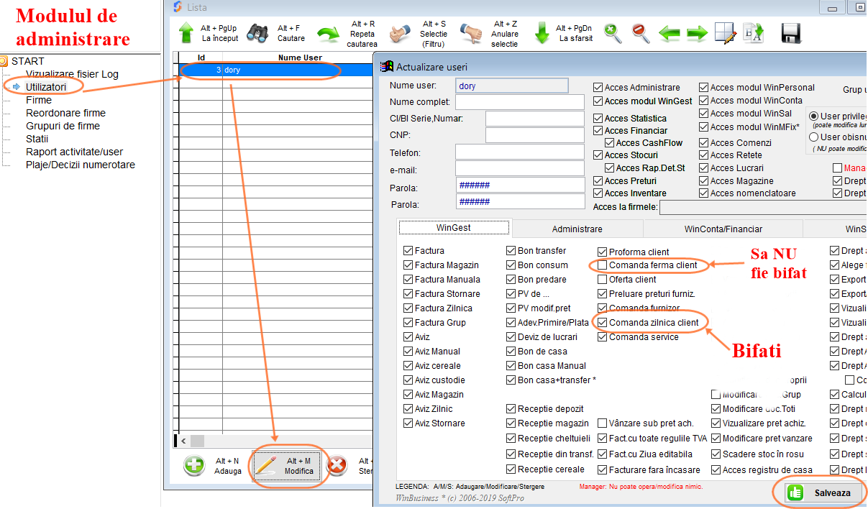Click the green plus Adauga icon
This screenshot has height=509, width=868.
click(x=194, y=466)
